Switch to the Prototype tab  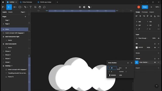click(145, 12)
